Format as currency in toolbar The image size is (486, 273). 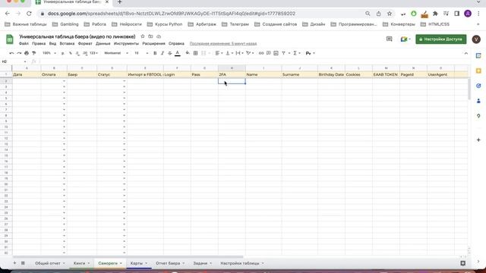point(62,53)
